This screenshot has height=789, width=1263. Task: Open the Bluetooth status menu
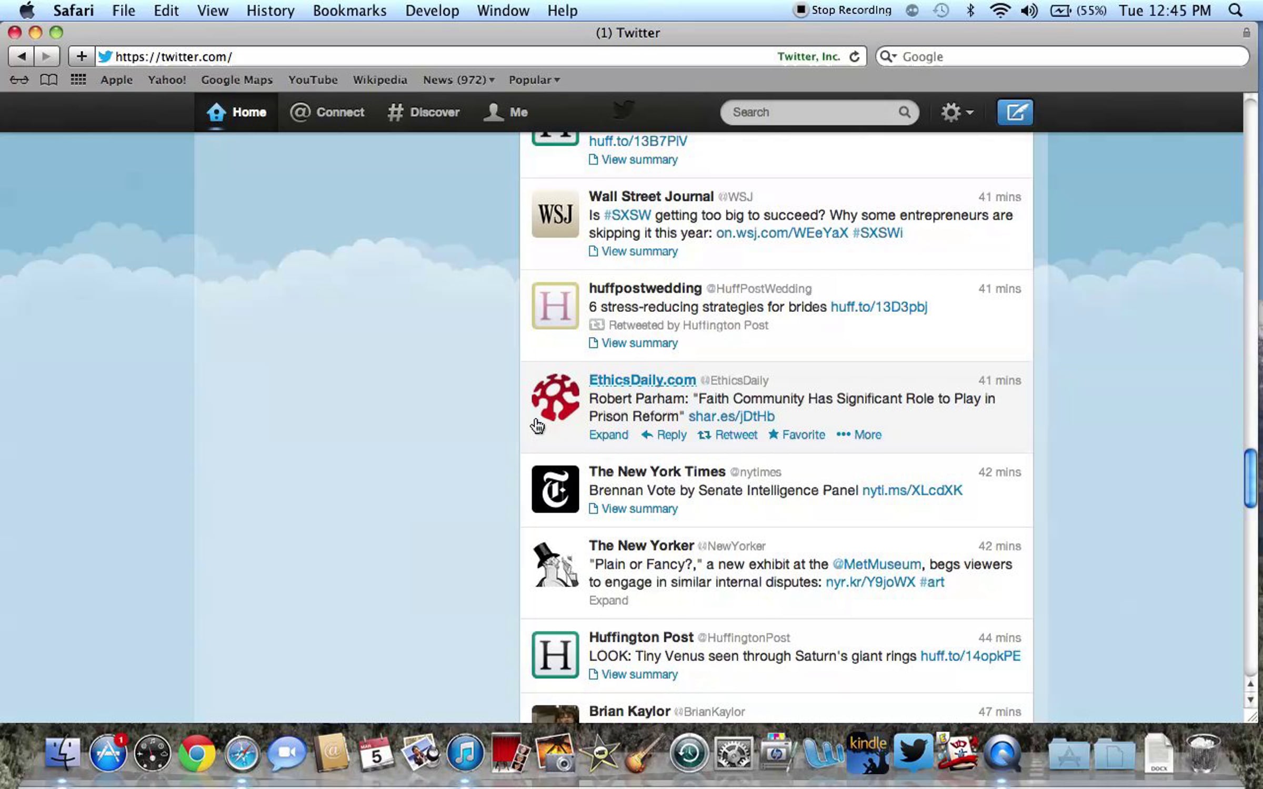(x=970, y=11)
